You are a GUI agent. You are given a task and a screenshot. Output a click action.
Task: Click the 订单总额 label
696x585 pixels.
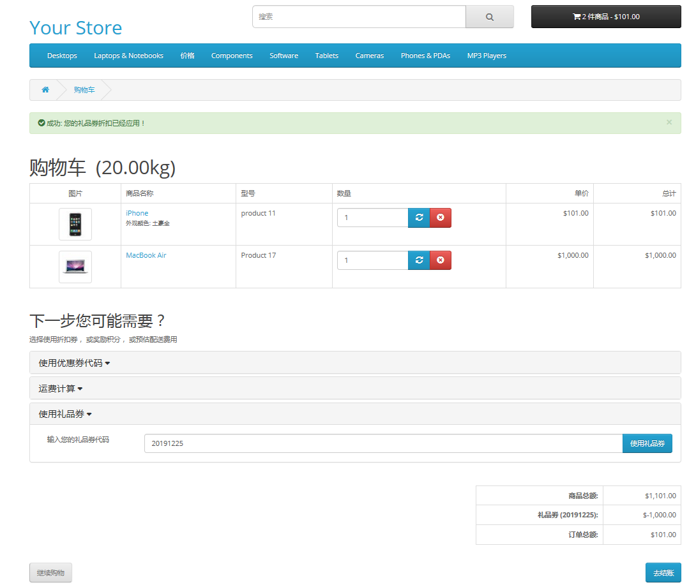click(x=583, y=535)
